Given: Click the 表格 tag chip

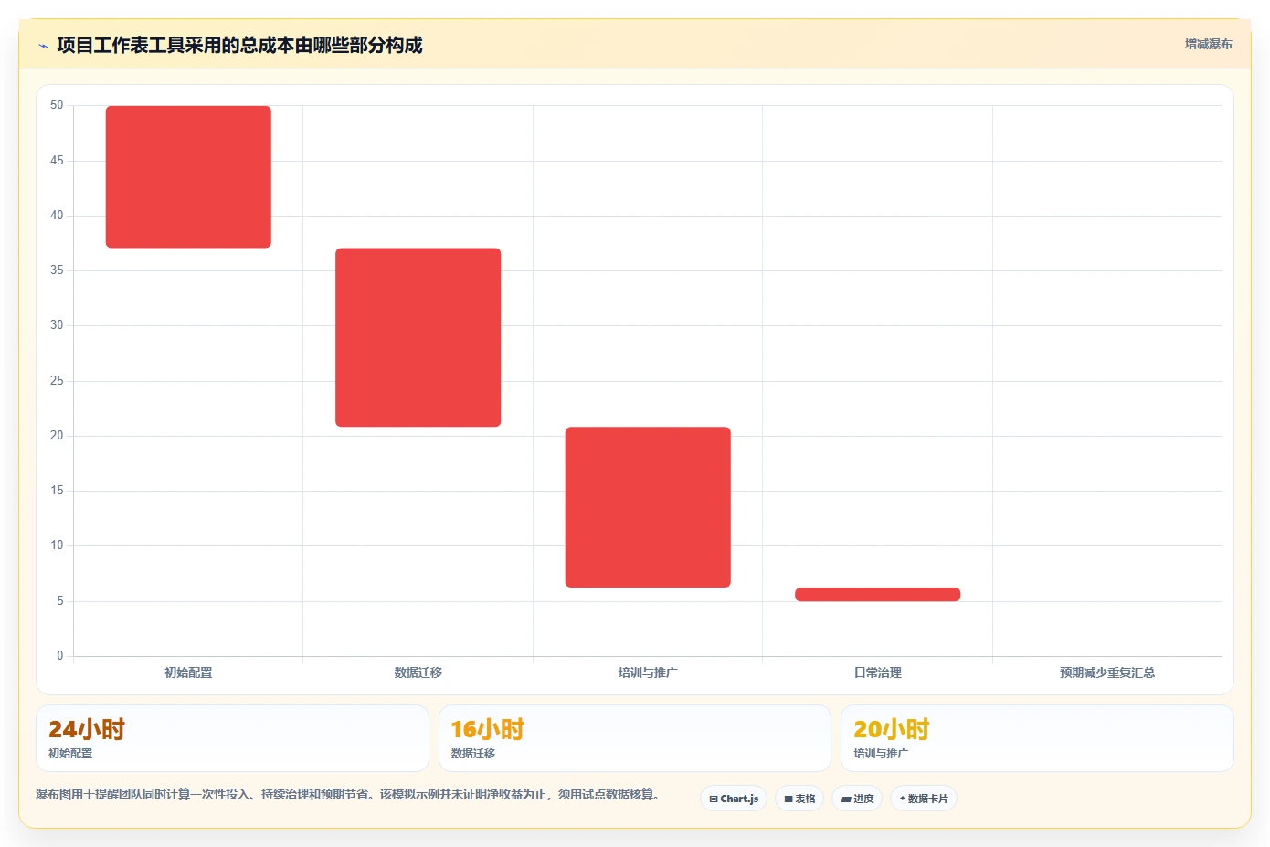Looking at the screenshot, I should 799,799.
